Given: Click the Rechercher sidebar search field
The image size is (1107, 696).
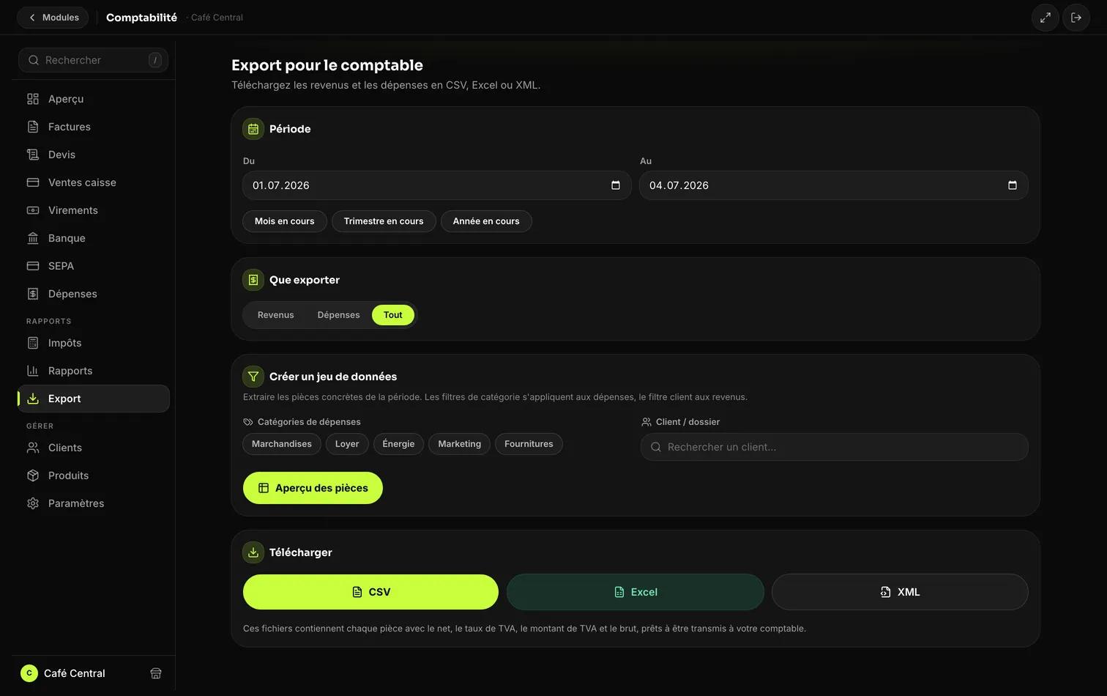Looking at the screenshot, I should point(94,60).
